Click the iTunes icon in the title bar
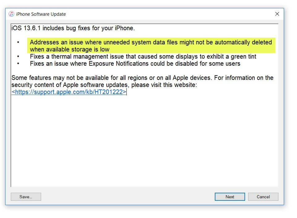Image resolution: width=297 pixels, height=218 pixels. (x=11, y=14)
